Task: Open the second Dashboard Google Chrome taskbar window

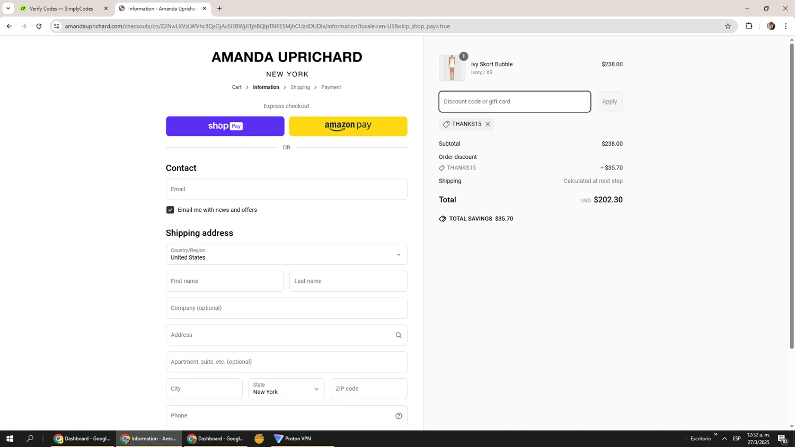Action: pyautogui.click(x=216, y=439)
